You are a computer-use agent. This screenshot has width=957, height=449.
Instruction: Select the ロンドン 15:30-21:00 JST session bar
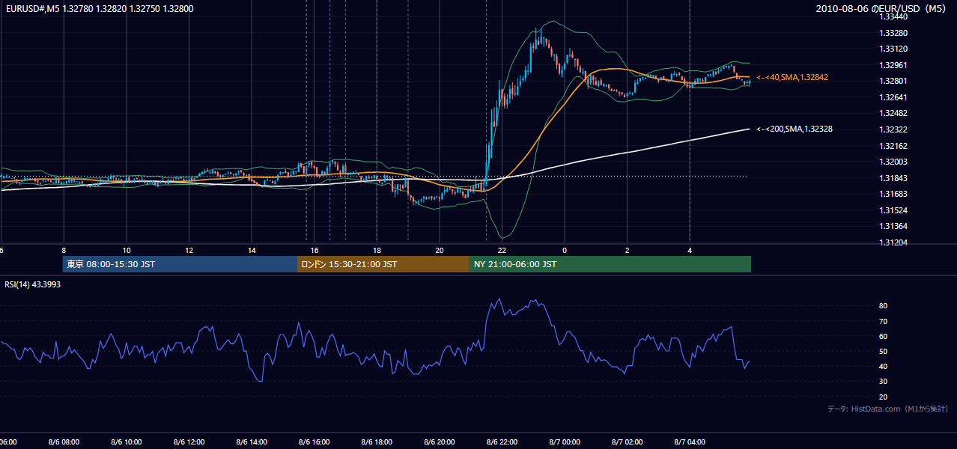pos(383,264)
